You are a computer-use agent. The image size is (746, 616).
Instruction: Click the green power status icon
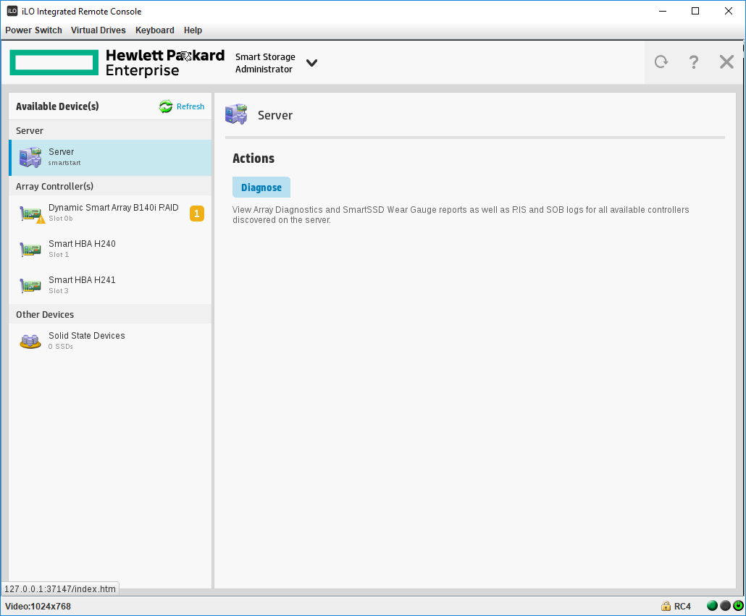point(738,606)
